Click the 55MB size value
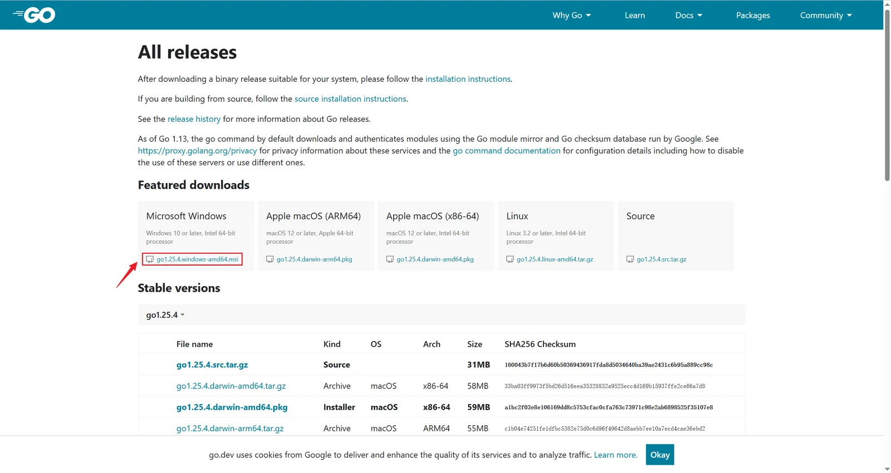The width and height of the screenshot is (891, 473). 478,428
